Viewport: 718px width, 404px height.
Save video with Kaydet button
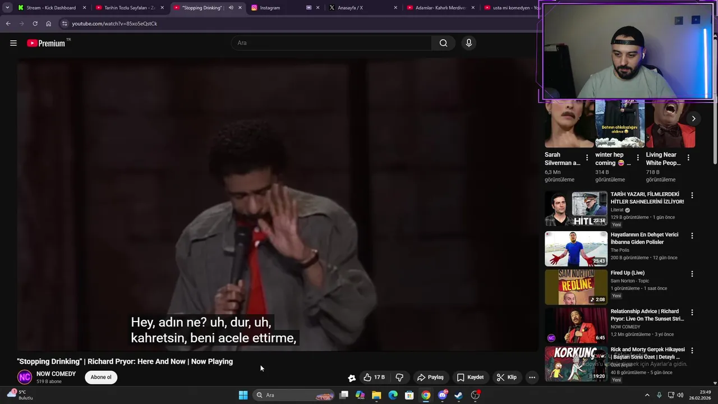coord(470,377)
